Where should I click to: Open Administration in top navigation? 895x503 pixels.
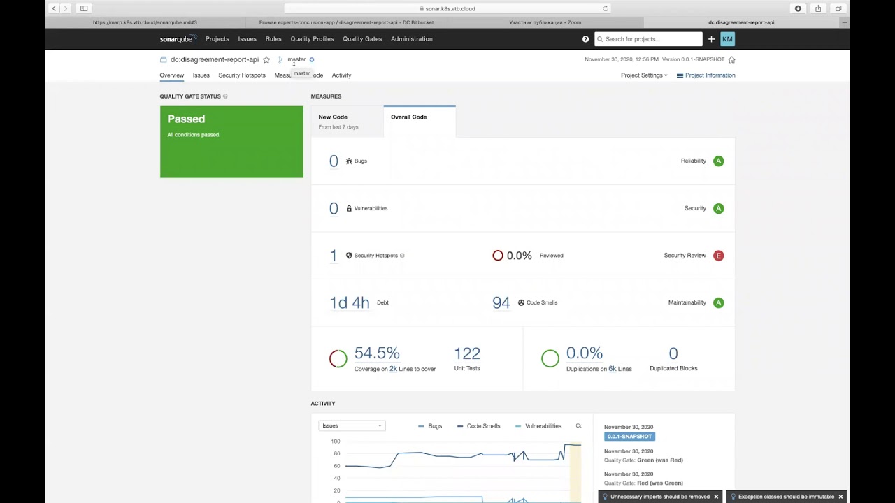point(412,39)
